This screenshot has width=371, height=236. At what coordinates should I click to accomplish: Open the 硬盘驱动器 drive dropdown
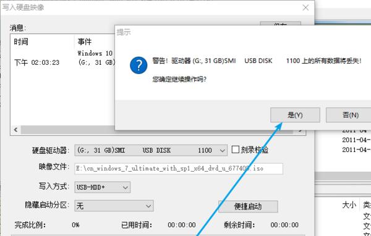pos(151,150)
